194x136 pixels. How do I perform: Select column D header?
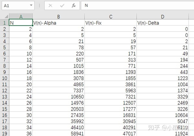[x=162, y=16]
